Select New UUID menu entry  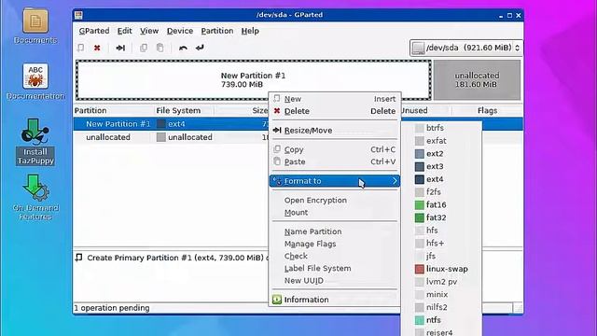point(335,280)
